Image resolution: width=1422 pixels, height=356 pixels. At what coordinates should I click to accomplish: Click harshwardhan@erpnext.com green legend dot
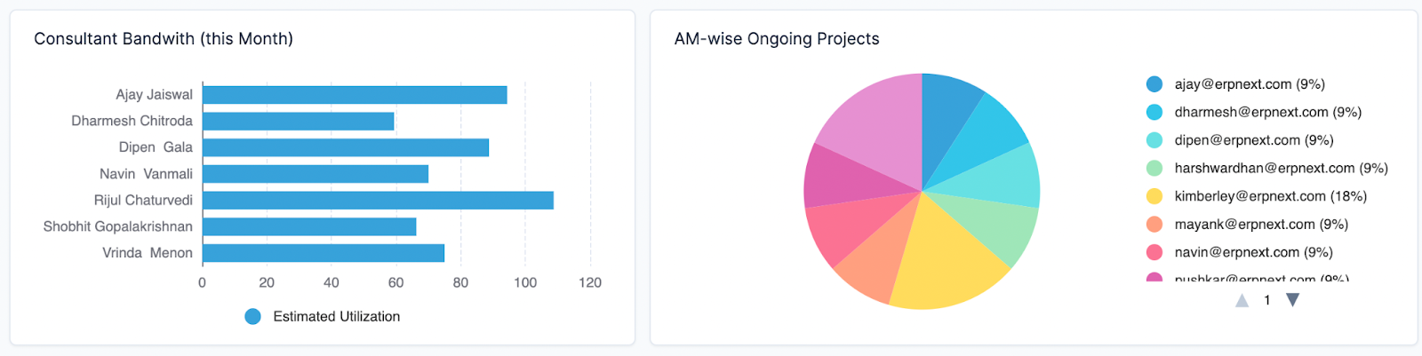(1154, 169)
